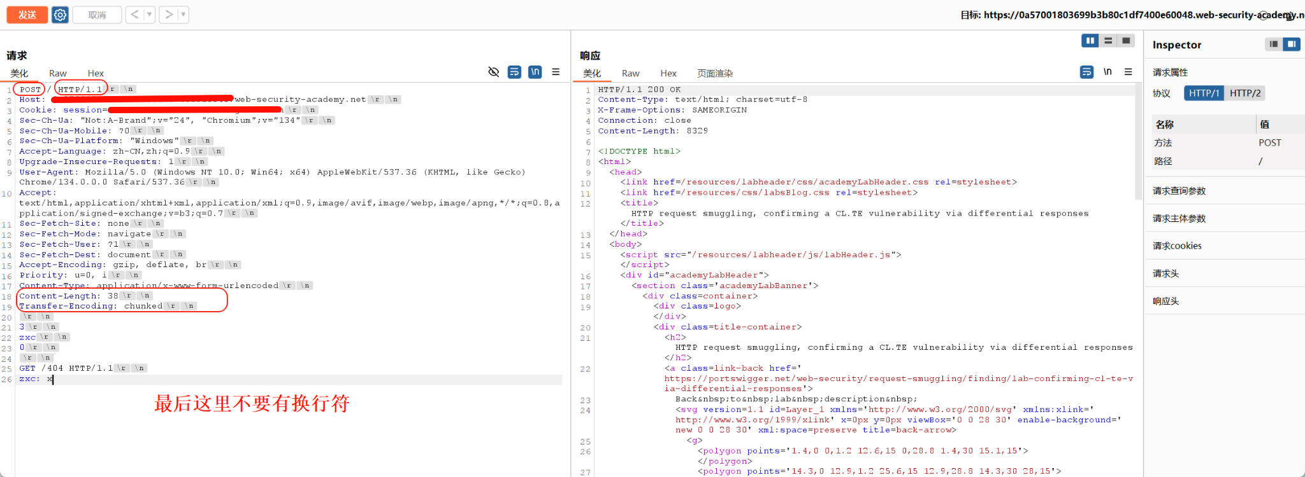The height and width of the screenshot is (477, 1305).
Task: Click the 值 column header
Action: [1264, 125]
